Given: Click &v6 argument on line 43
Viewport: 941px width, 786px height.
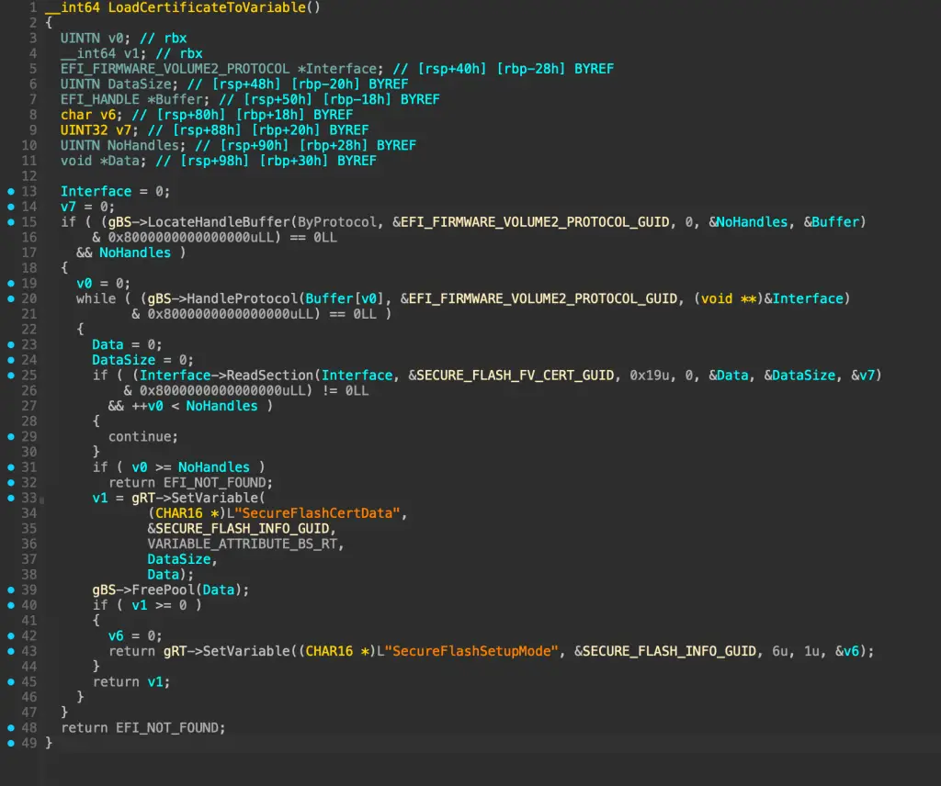Looking at the screenshot, I should click(x=846, y=651).
